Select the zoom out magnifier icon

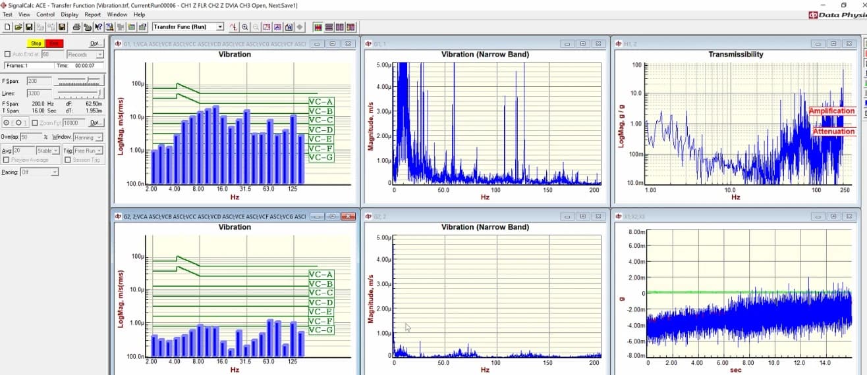pos(256,27)
